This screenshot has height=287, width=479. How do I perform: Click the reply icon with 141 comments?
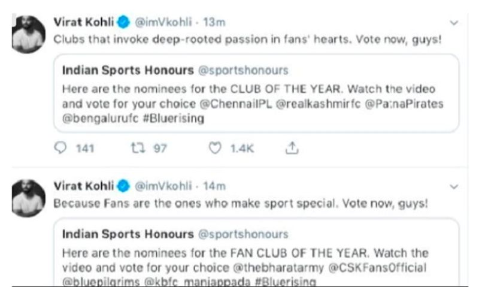(x=60, y=148)
